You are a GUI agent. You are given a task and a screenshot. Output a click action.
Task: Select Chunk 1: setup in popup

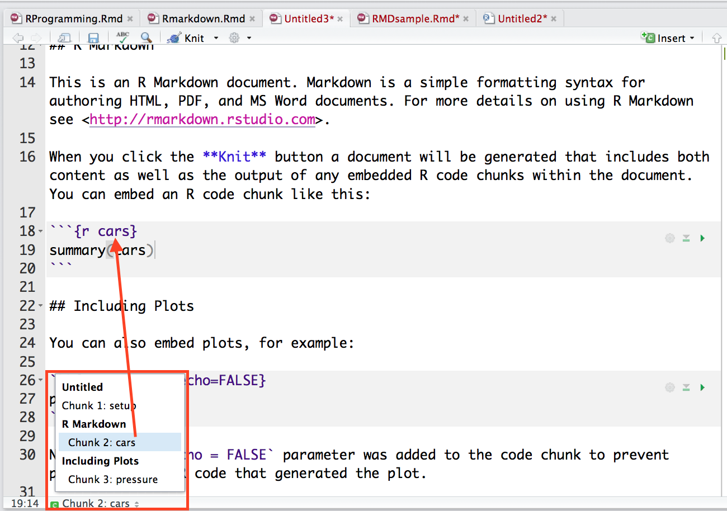pos(99,405)
